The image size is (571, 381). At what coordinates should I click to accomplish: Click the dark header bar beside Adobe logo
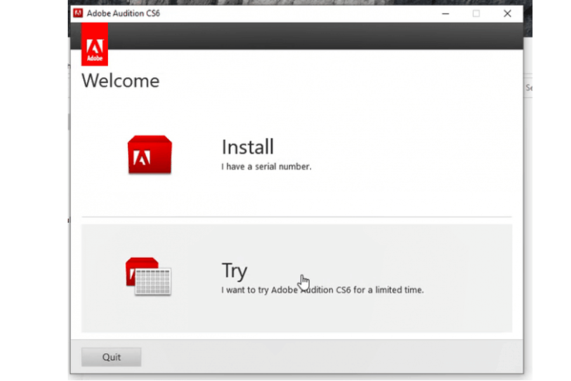317,36
